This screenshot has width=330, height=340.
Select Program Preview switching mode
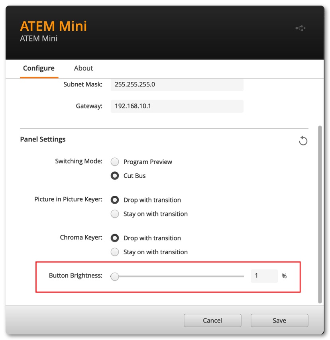[x=115, y=162]
